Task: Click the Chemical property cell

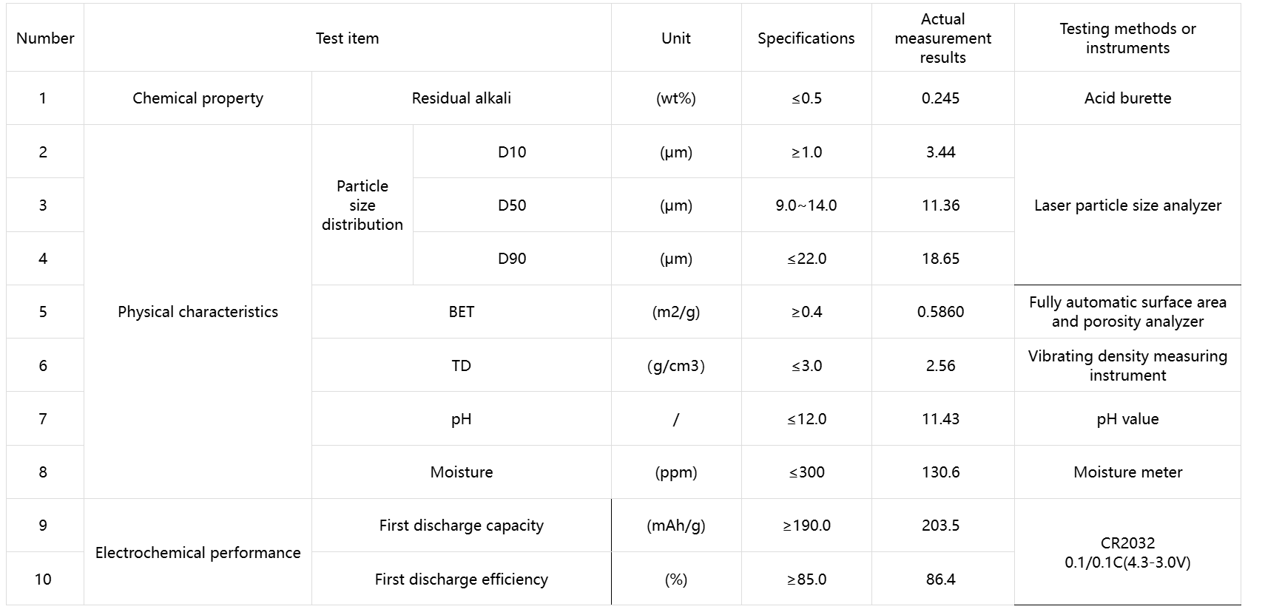Action: pos(198,98)
